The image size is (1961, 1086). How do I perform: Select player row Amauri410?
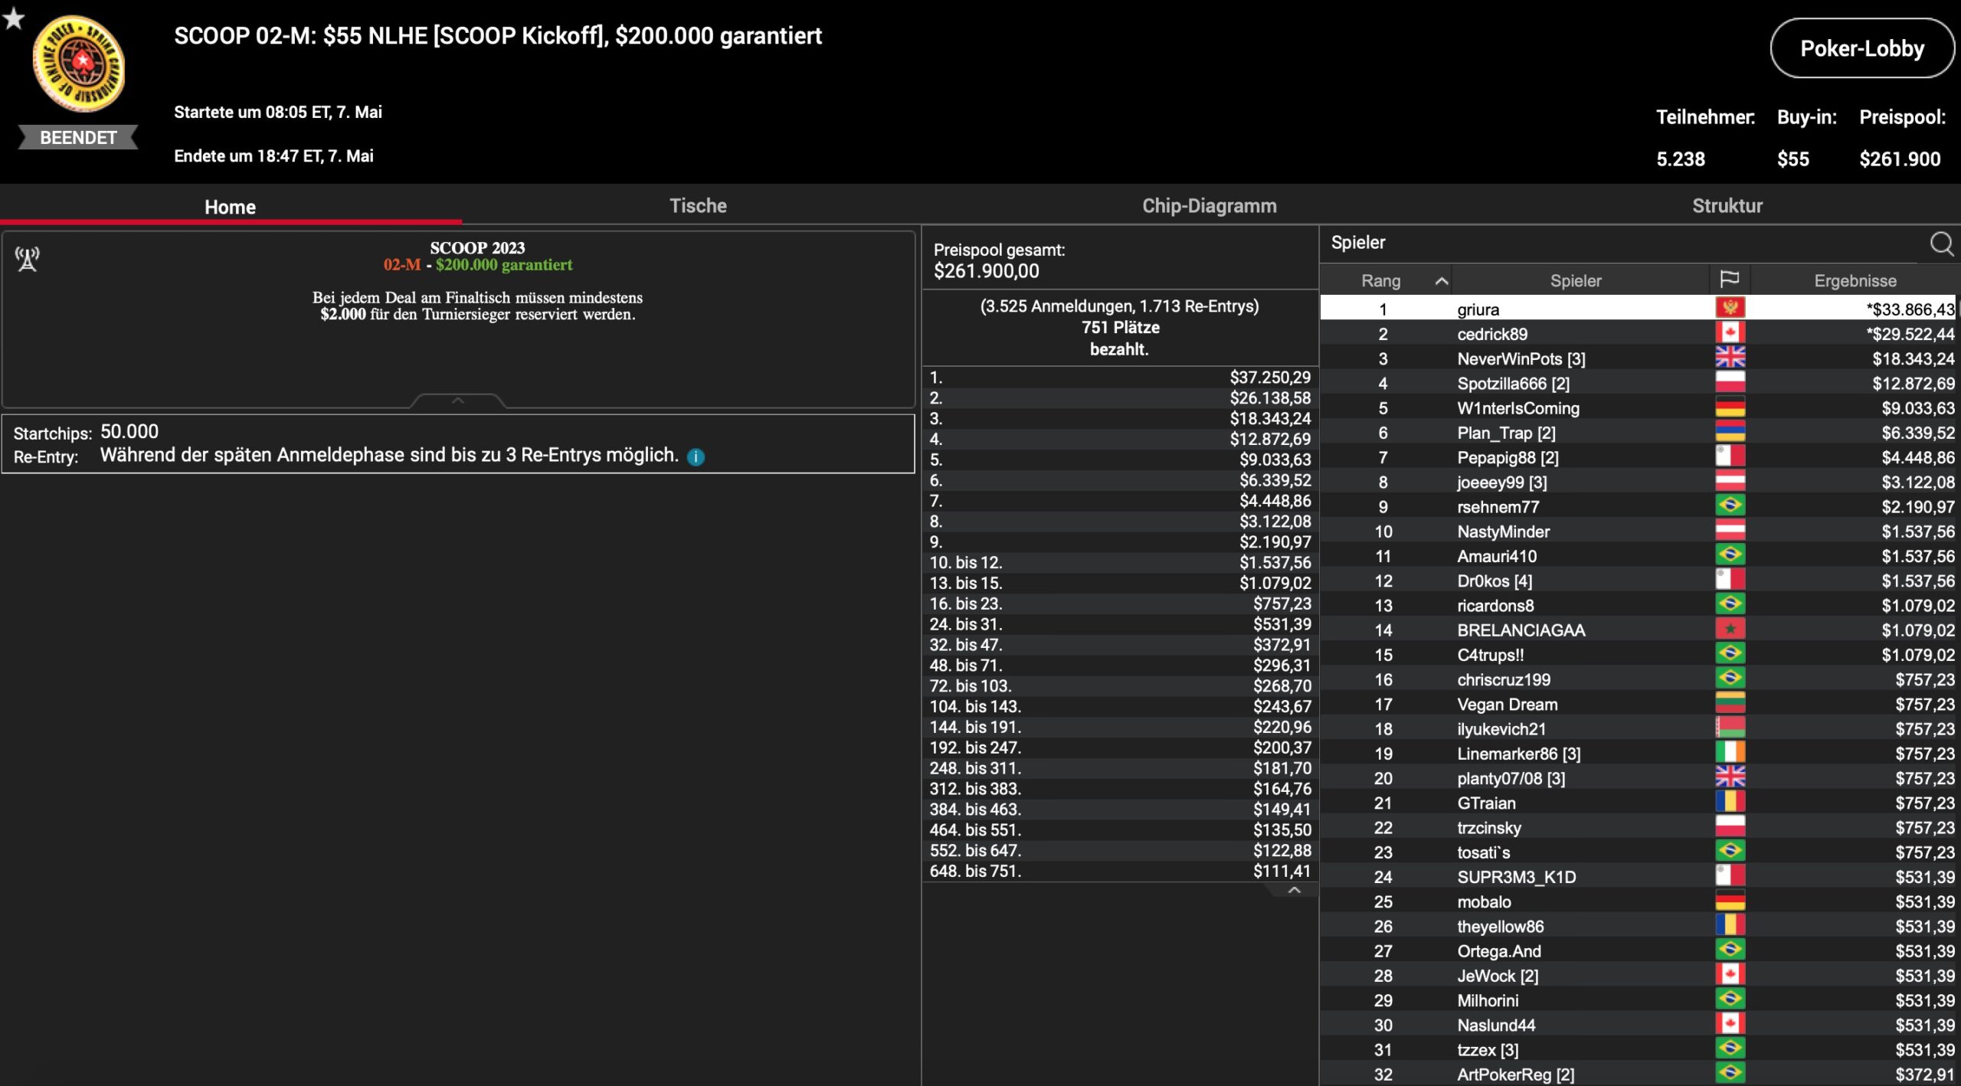click(1638, 555)
